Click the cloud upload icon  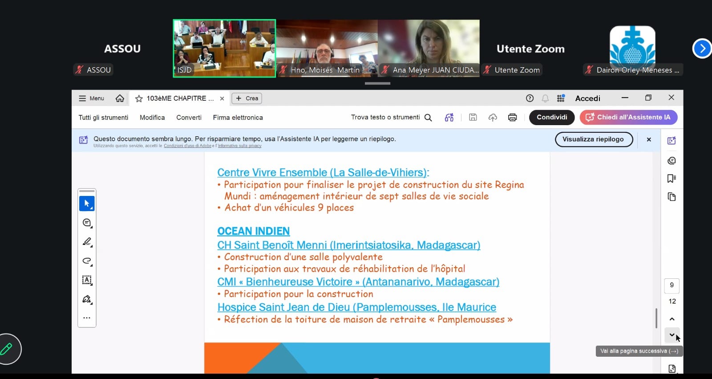coord(493,117)
